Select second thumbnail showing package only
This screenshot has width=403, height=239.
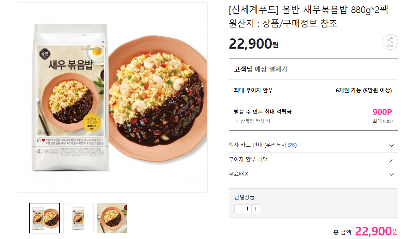pos(78,218)
